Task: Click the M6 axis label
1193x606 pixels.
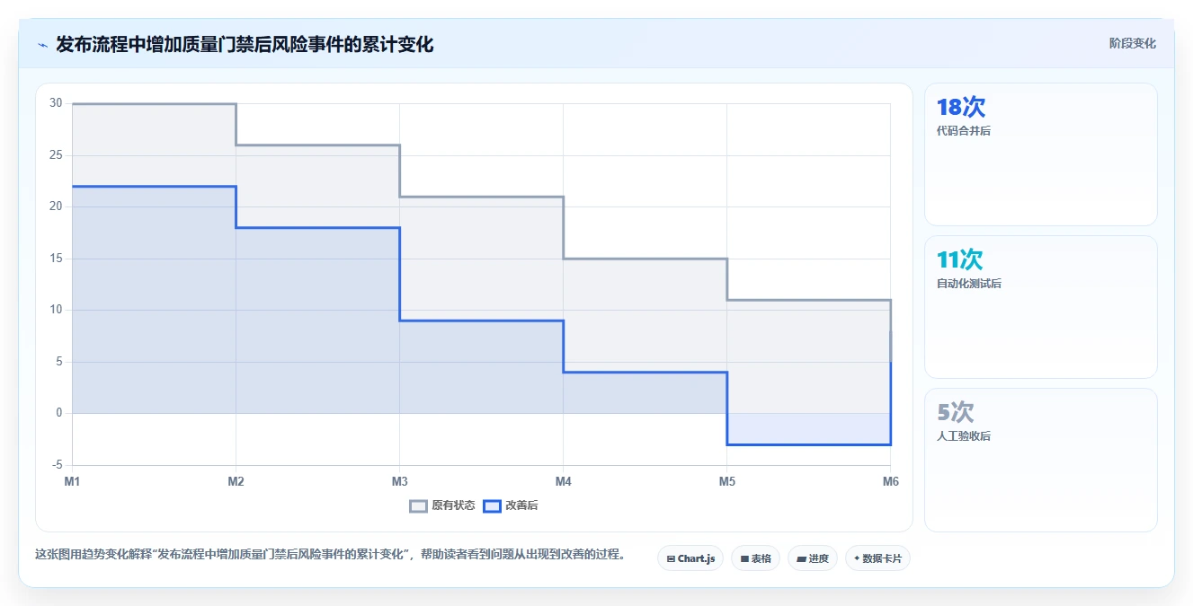Action: click(x=890, y=481)
